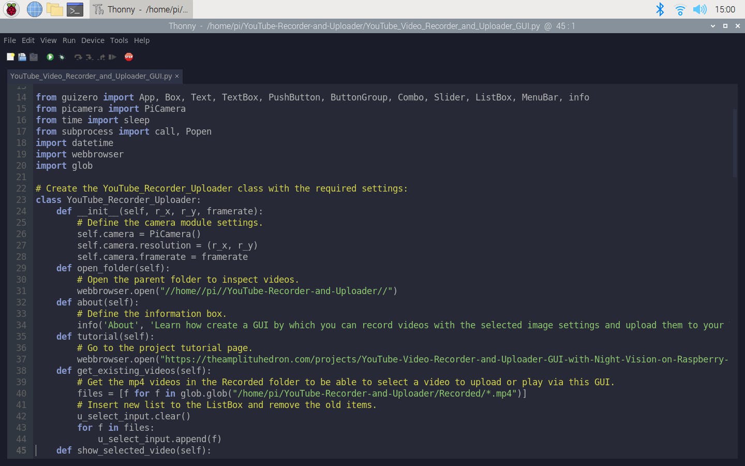745x466 pixels.
Task: Click the greyed Save file icon
Action: click(x=34, y=57)
